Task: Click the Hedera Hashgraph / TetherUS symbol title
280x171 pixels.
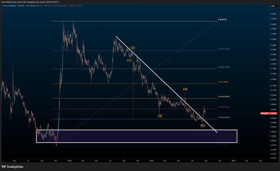Action: pyautogui.click(x=14, y=6)
